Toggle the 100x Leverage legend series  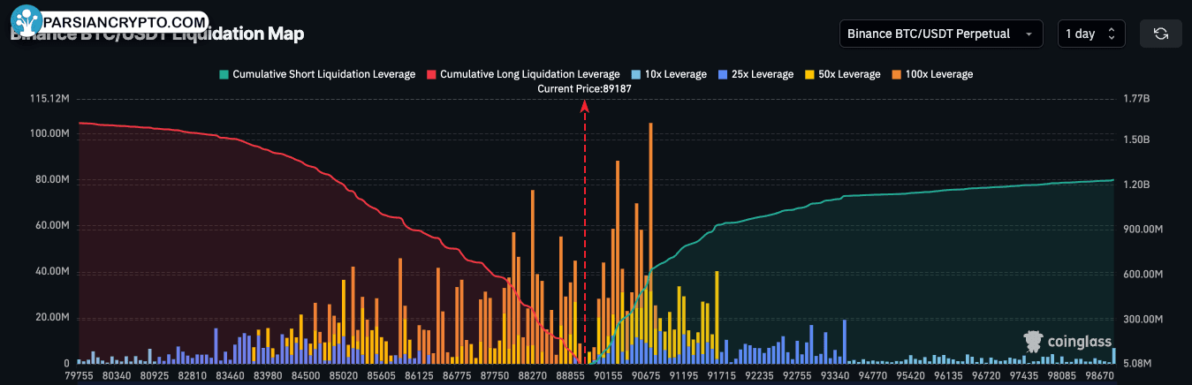pyautogui.click(x=931, y=74)
